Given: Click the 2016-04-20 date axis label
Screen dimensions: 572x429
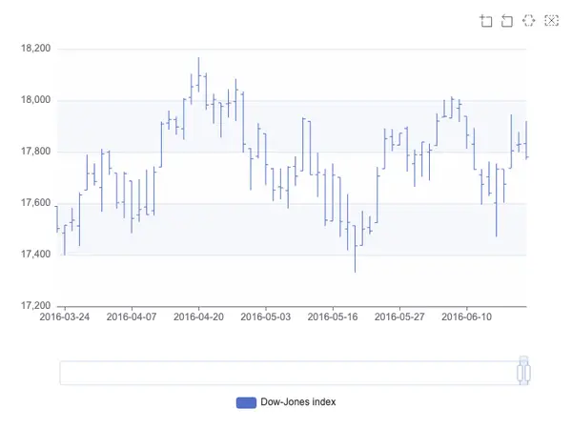Looking at the screenshot, I should point(198,317).
